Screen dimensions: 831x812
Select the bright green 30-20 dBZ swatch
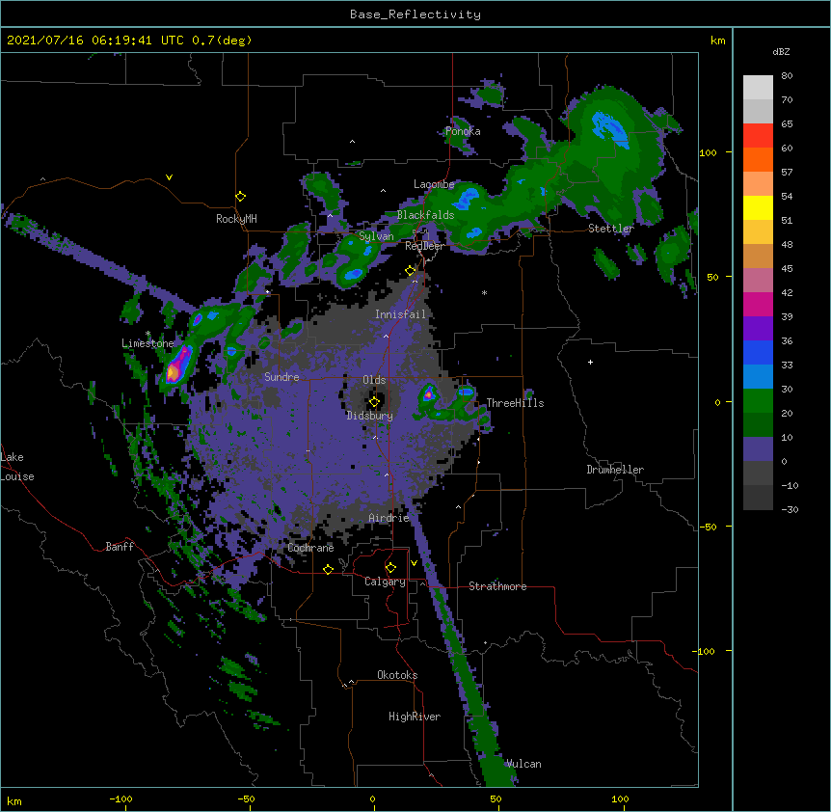[x=758, y=401]
